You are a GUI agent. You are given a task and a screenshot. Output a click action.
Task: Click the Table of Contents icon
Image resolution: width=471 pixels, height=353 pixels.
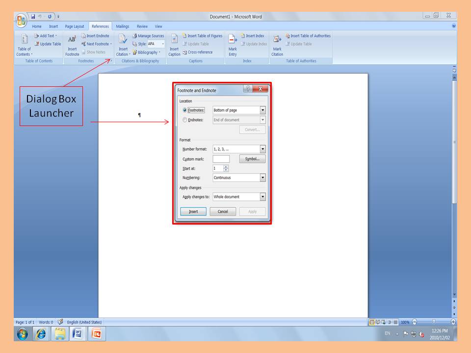click(24, 39)
